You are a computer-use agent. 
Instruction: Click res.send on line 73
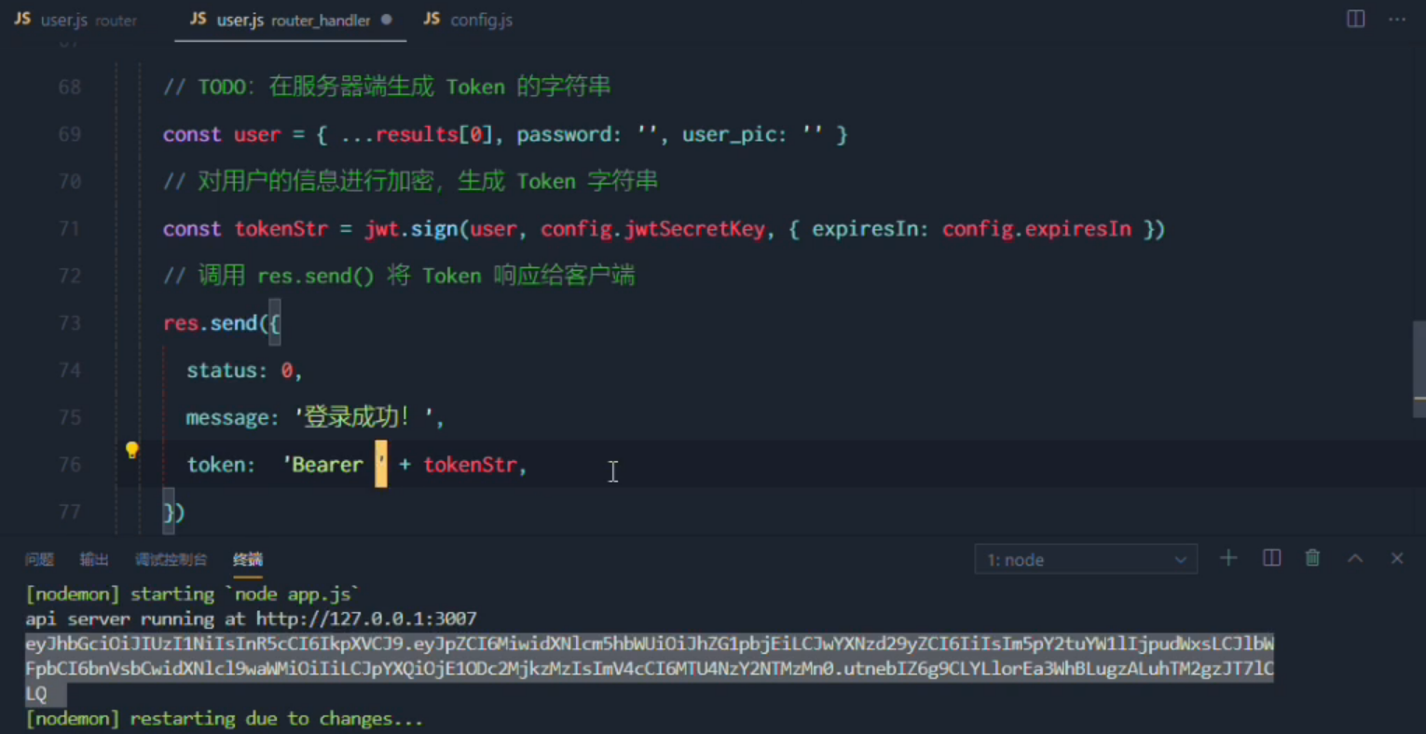coord(210,323)
